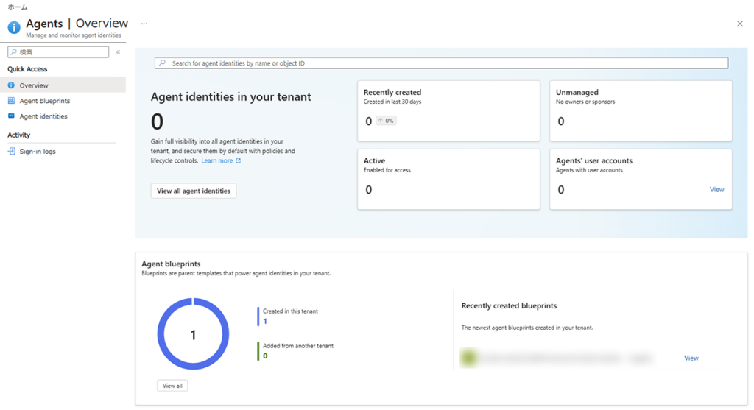Click the Agent identities card icon

coord(11,116)
